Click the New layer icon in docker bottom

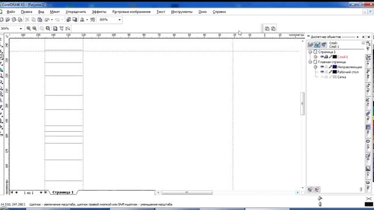pyautogui.click(x=310, y=190)
